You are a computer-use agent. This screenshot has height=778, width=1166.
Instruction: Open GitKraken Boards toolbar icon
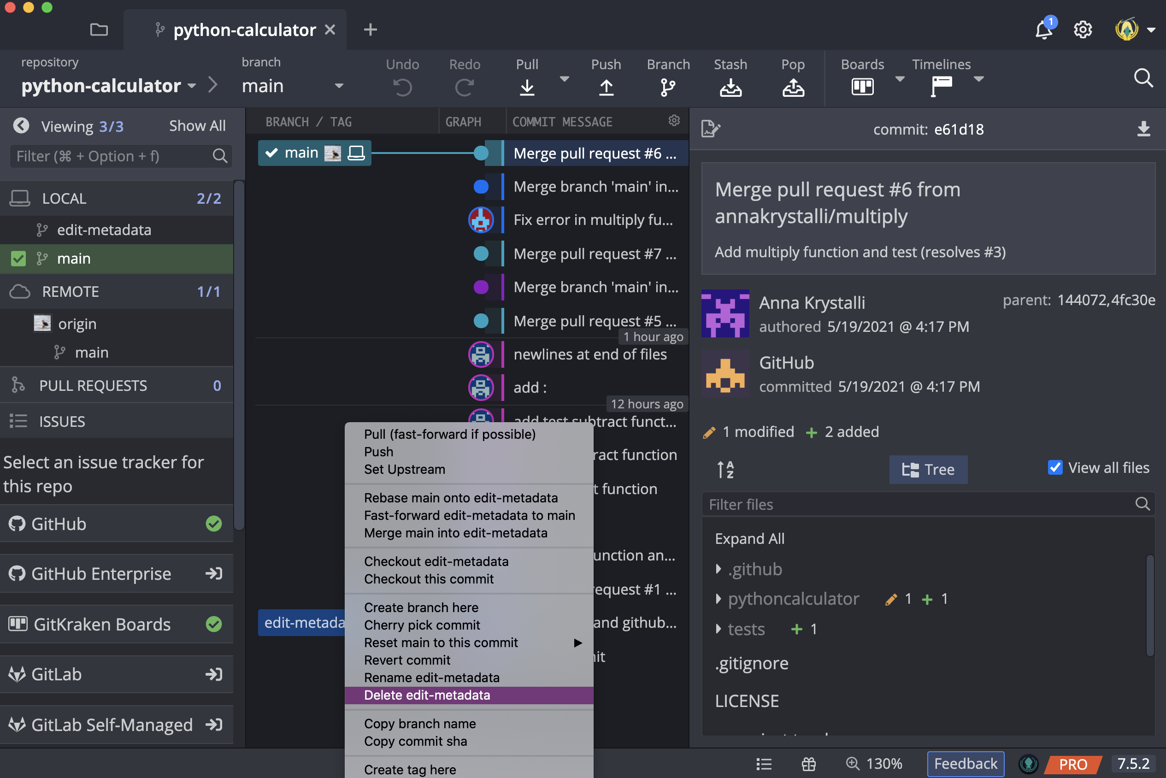click(x=862, y=87)
